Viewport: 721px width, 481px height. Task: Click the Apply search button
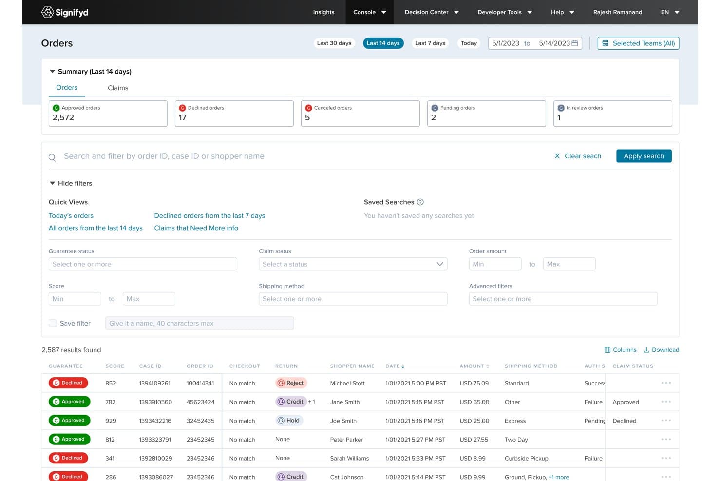point(644,156)
